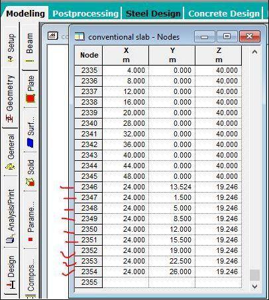
Task: Select row header for node 2346
Action: (89, 187)
